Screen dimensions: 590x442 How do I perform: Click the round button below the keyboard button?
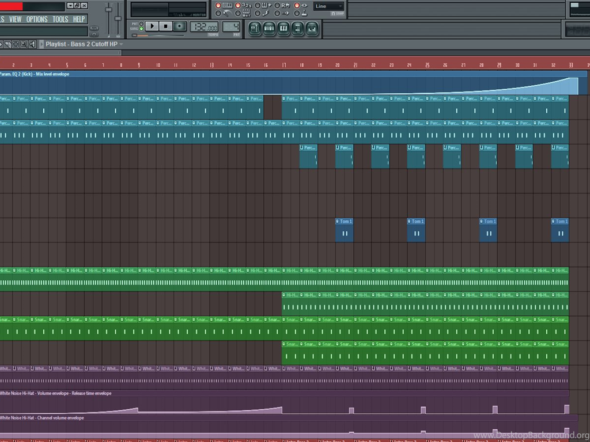pyautogui.click(x=94, y=35)
